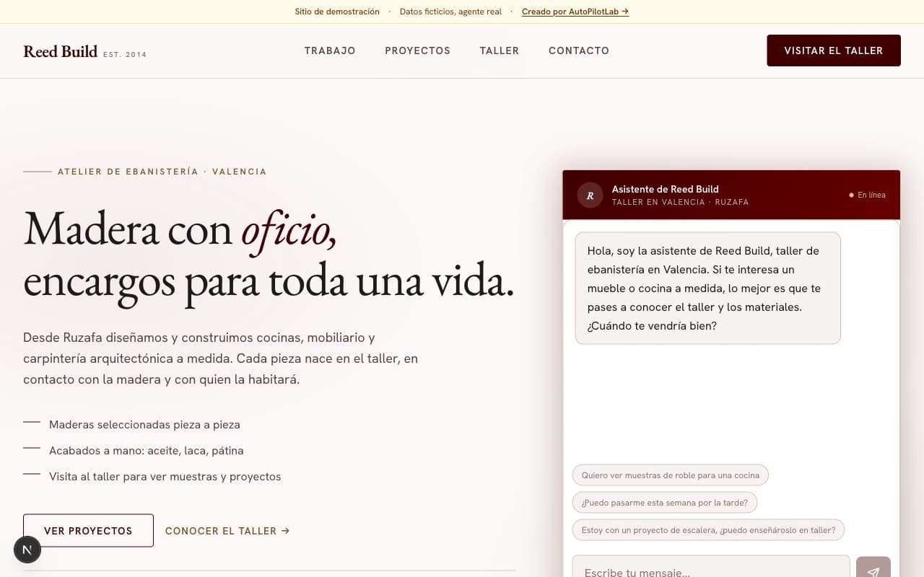Click Visita al taller para ver muestras item
The image size is (924, 577).
pos(165,477)
